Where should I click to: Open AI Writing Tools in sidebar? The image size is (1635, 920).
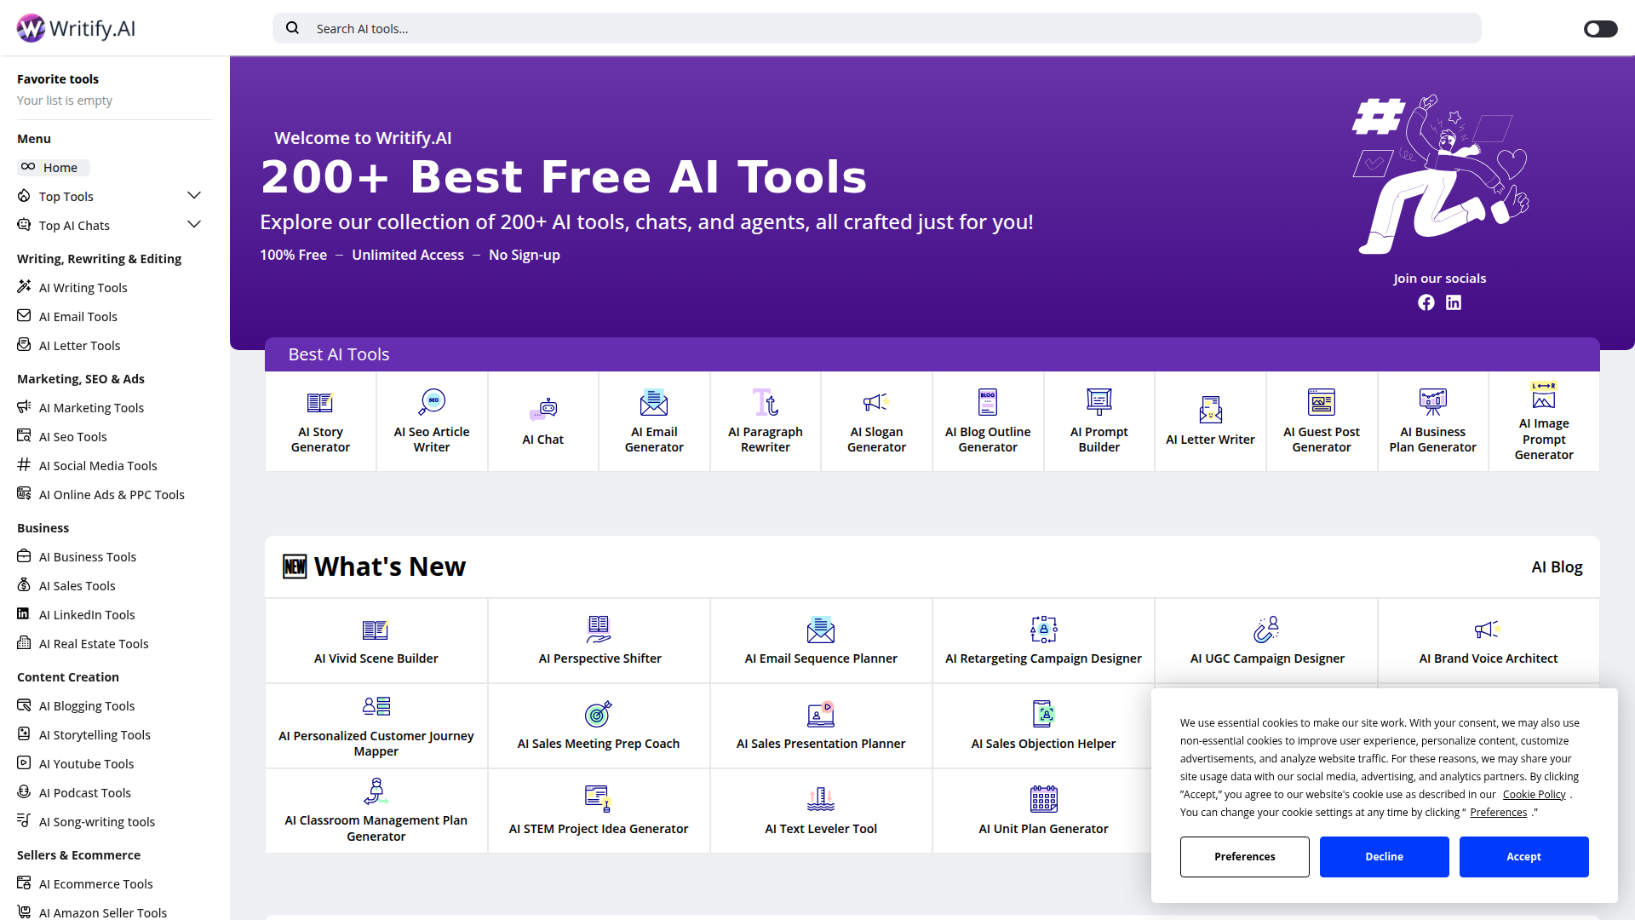[x=83, y=288]
